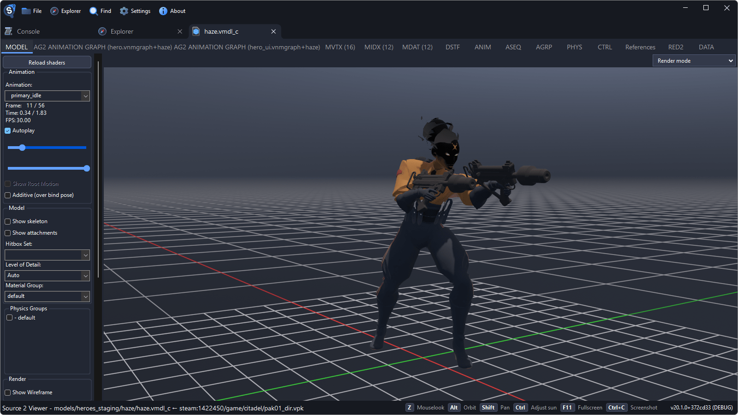Click the Settings gear icon

[x=124, y=11]
